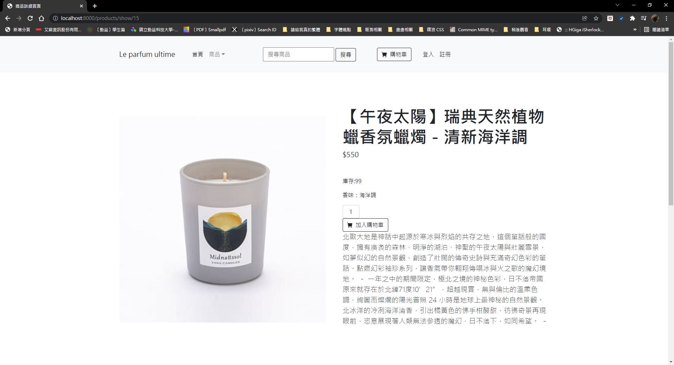
Task: Open the tab search dropdown arrow
Action: [x=617, y=5]
